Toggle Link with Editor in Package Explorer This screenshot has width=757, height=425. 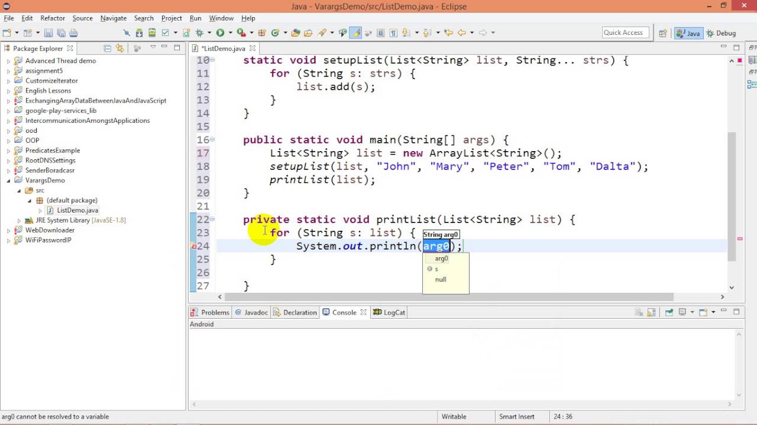click(x=119, y=48)
